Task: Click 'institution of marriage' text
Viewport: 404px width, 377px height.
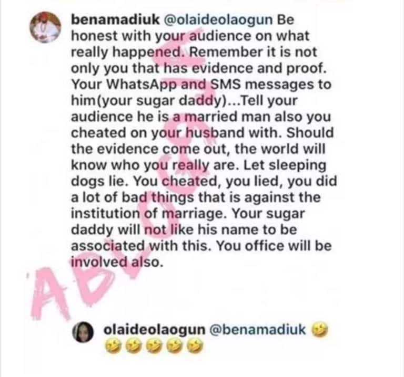Action: click(x=147, y=214)
